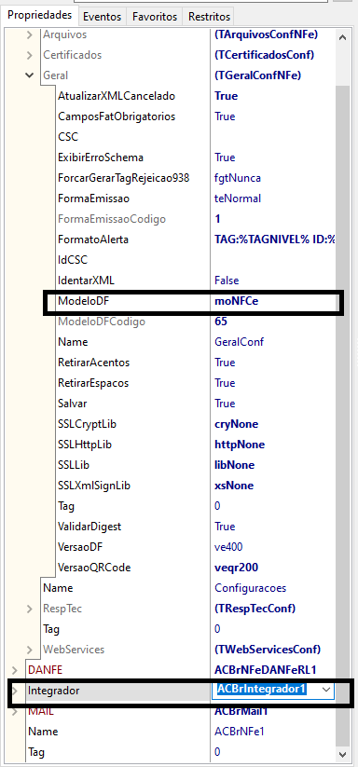Select the FormaEmissaoCodigo property

[112, 219]
